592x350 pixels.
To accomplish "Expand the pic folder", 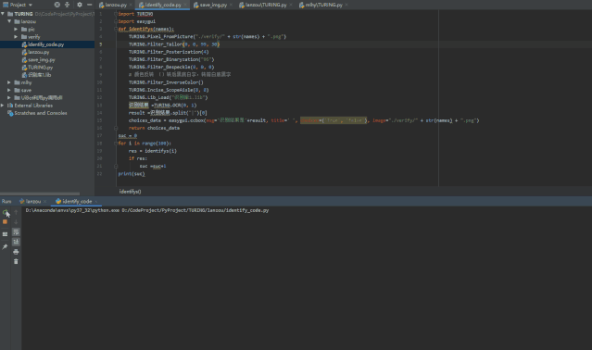I will pos(16,29).
